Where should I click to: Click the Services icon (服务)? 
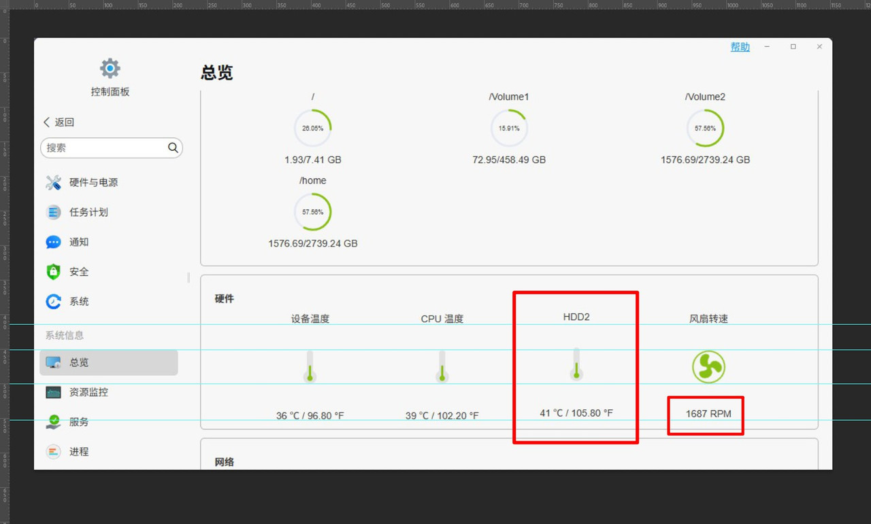pos(54,422)
